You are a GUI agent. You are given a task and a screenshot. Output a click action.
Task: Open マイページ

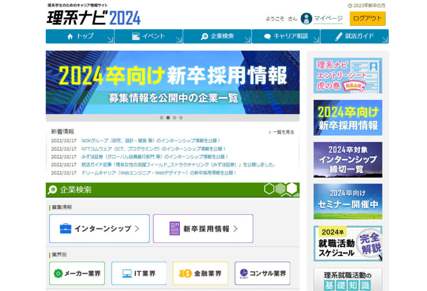(328, 18)
